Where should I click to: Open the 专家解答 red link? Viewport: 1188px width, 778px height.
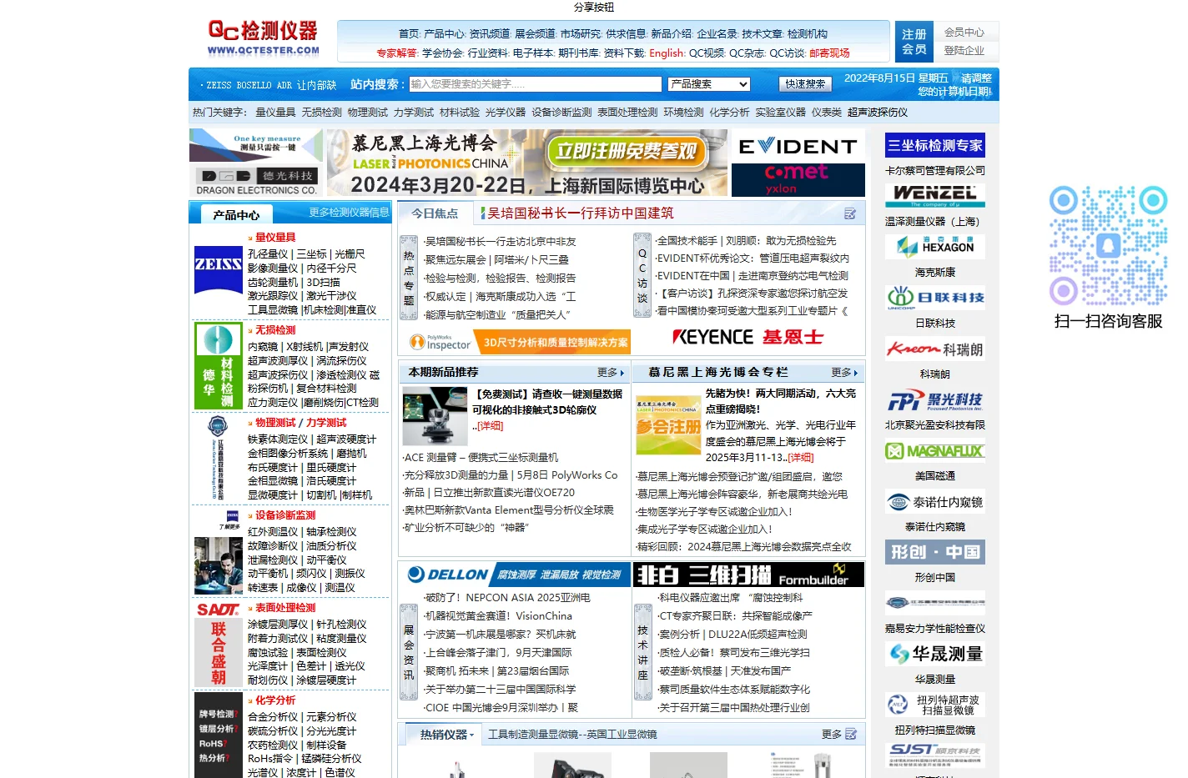[396, 53]
